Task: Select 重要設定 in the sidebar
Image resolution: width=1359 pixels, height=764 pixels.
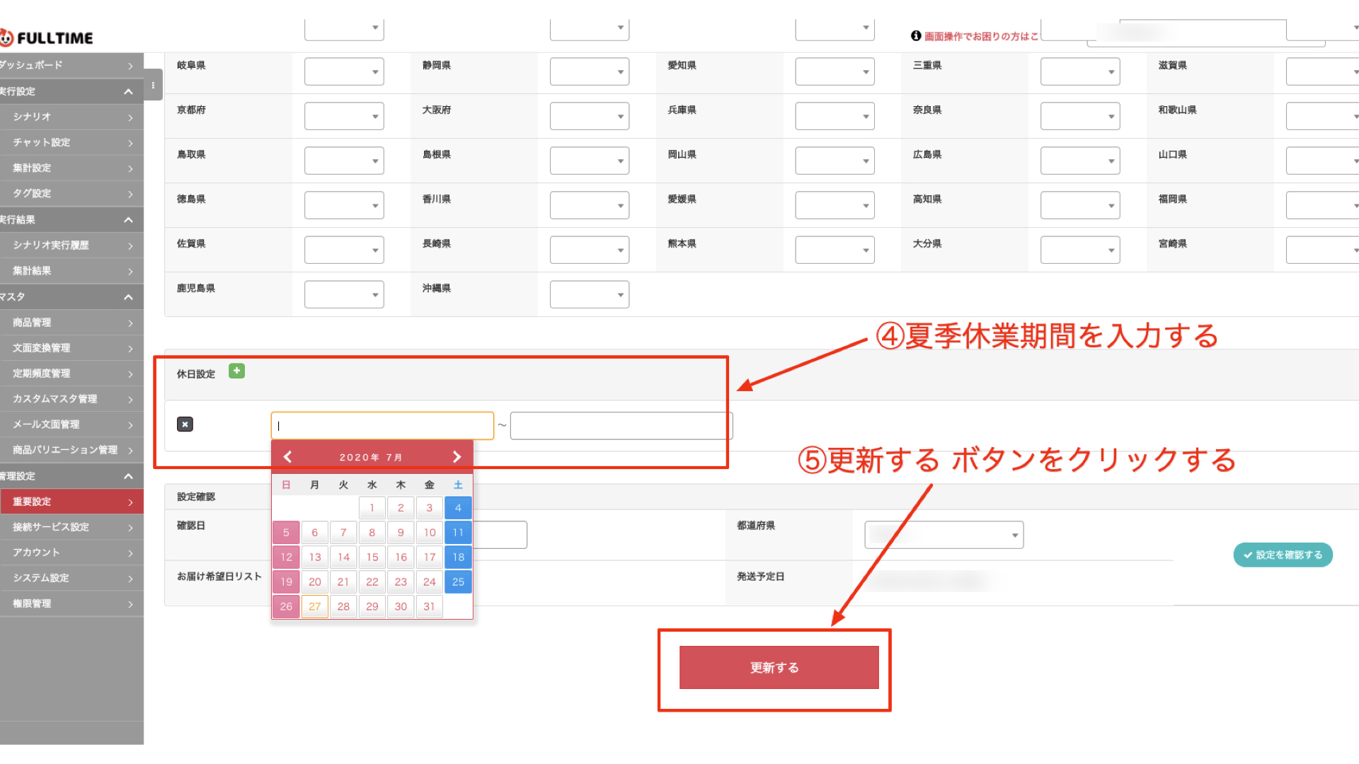Action: click(x=71, y=502)
